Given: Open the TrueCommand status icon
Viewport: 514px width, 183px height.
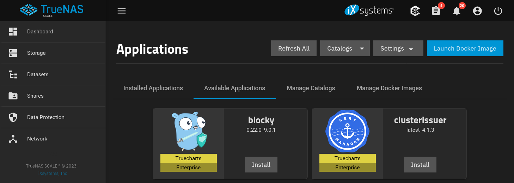Looking at the screenshot, I should click(x=415, y=11).
